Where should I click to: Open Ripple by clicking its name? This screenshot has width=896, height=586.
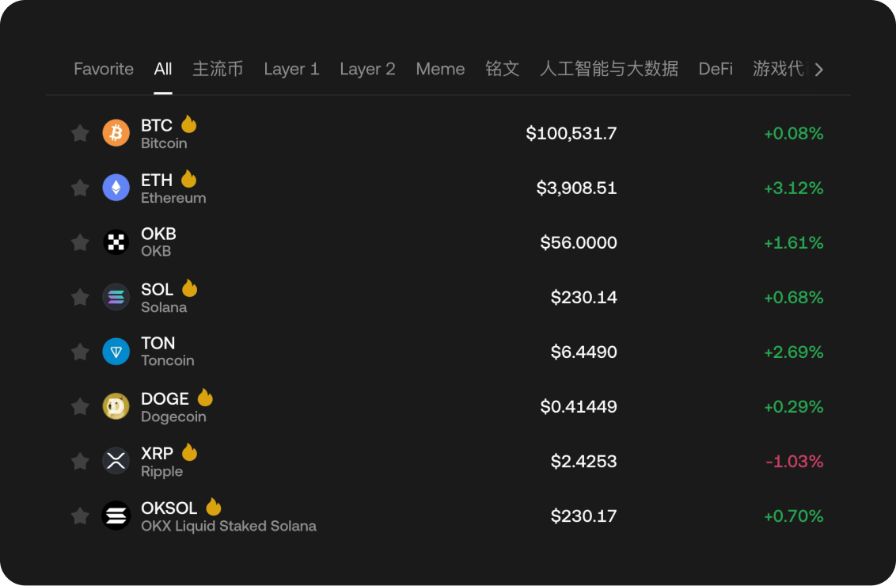[x=162, y=472]
